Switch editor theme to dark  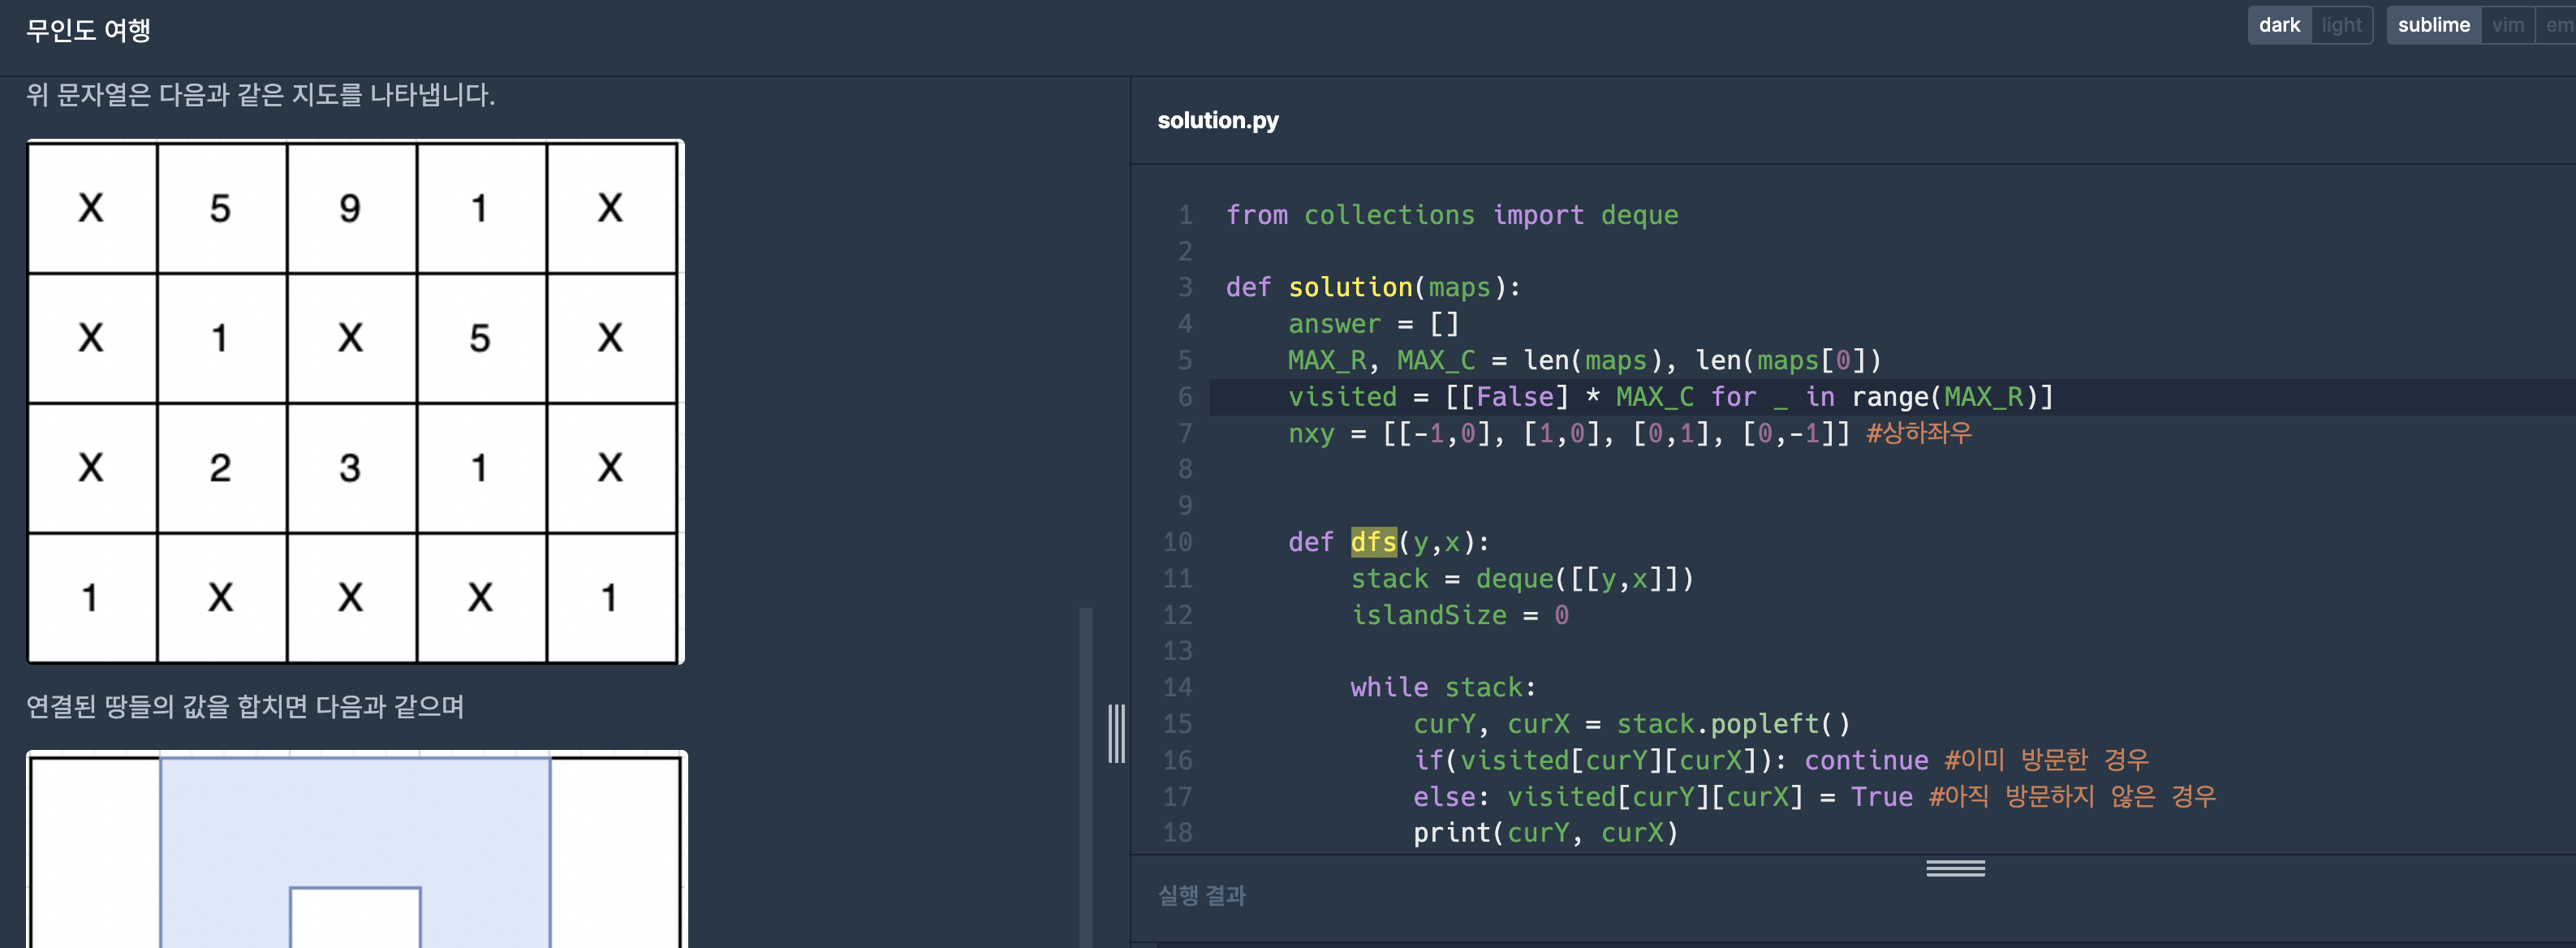click(2279, 25)
